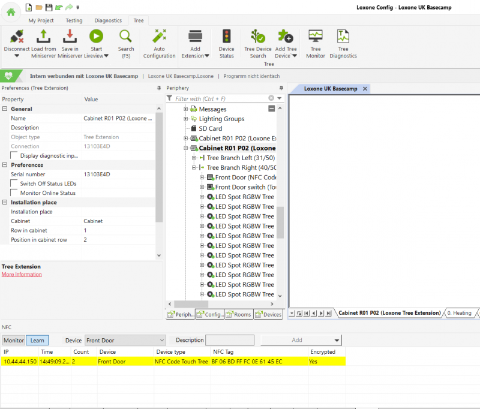The width and height of the screenshot is (480, 409).
Task: Click the periphery filter search field
Action: pos(219,98)
